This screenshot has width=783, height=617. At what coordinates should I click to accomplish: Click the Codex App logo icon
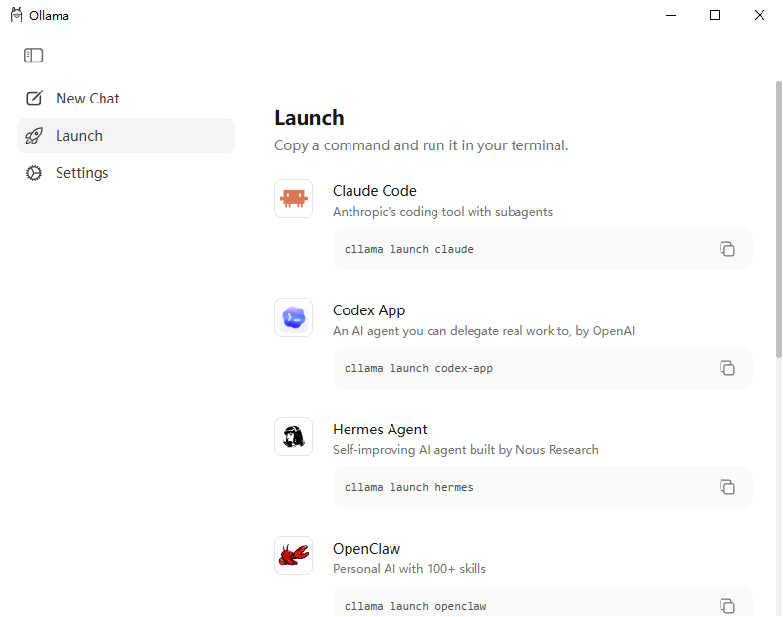294,317
